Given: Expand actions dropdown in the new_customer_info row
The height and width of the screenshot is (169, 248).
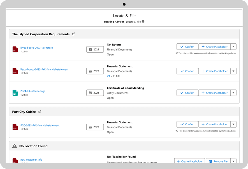Looking at the screenshot, I should coord(233,161).
